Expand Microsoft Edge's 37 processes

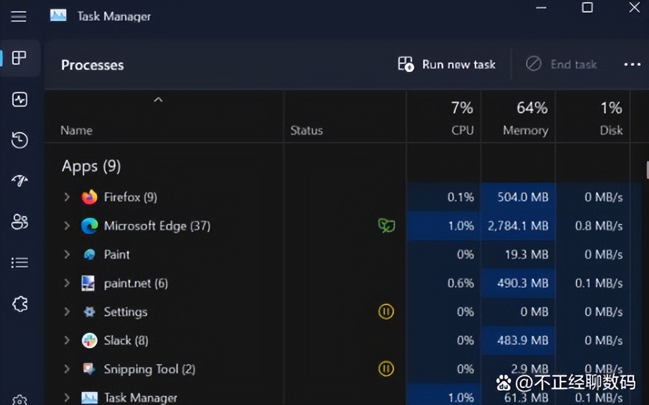coord(67,226)
